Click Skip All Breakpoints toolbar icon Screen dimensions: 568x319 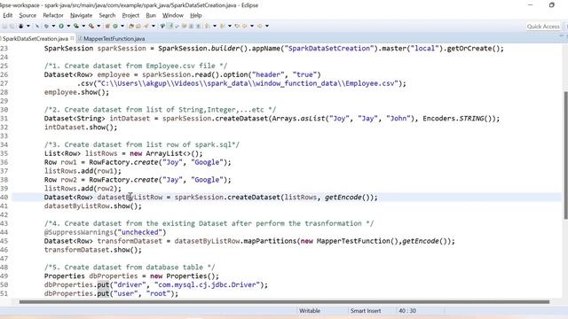click(x=37, y=26)
